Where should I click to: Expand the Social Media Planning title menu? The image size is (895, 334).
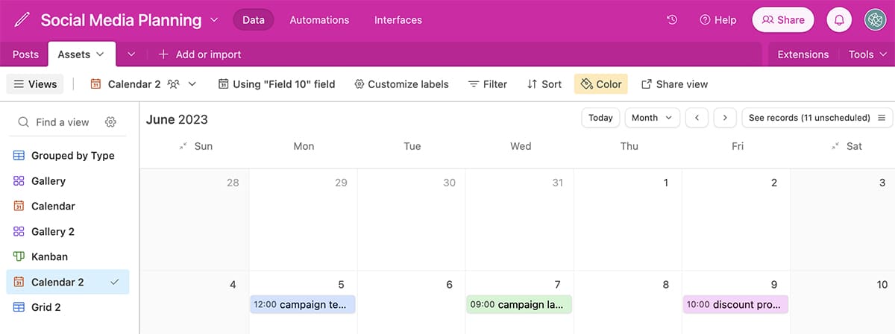(215, 20)
